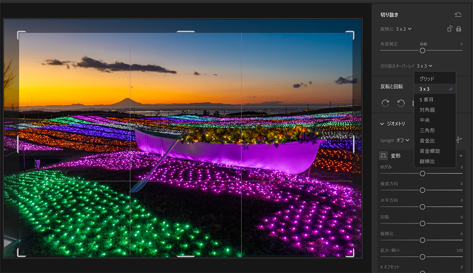
Task: Click the 角度補正 slider handle
Action: (x=423, y=51)
